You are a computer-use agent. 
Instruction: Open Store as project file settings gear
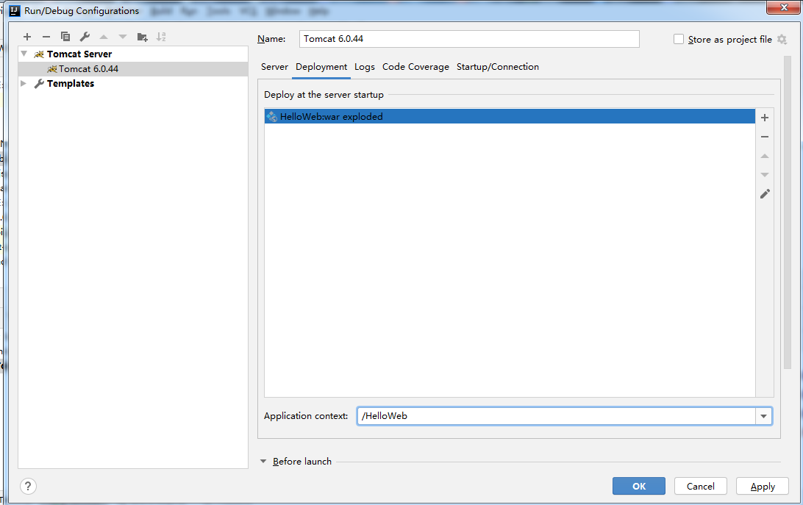coord(782,40)
